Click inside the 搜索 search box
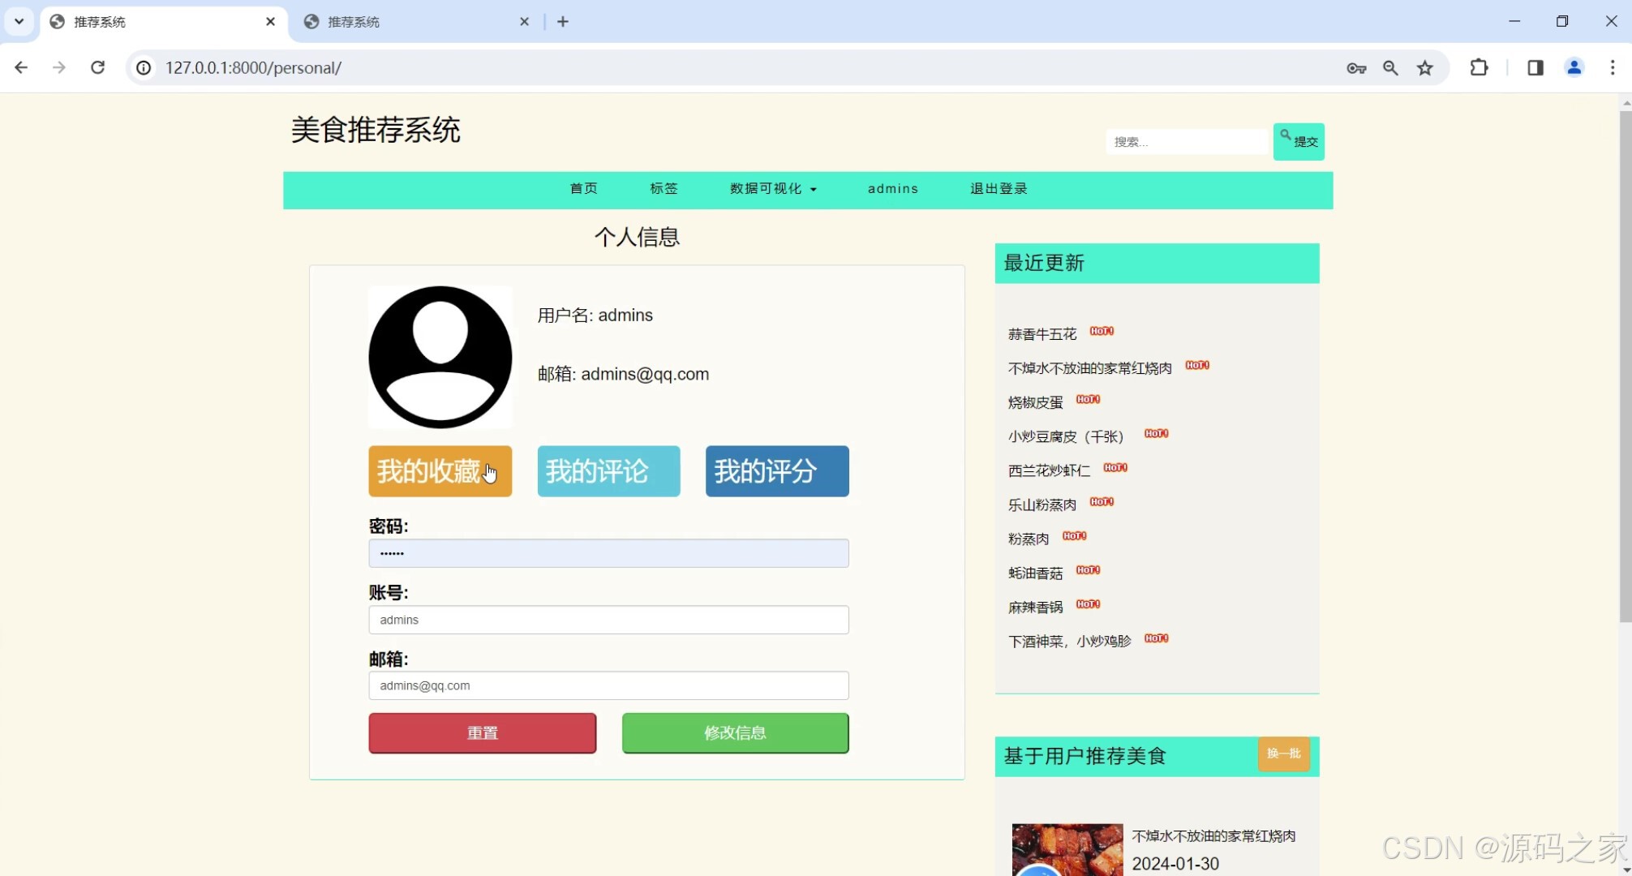 [x=1187, y=141]
